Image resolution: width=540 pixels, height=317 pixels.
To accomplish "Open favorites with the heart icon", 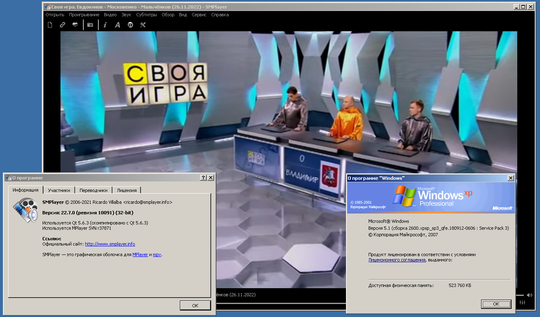I will [75, 25].
